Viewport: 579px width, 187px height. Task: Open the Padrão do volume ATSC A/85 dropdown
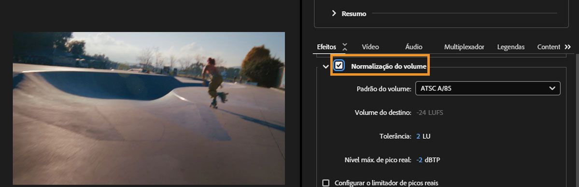coord(487,88)
